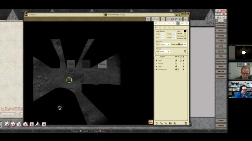Screen dimensions: 252x141
Task: Open the Images sidebar button
Action: pyautogui.click(x=221, y=36)
